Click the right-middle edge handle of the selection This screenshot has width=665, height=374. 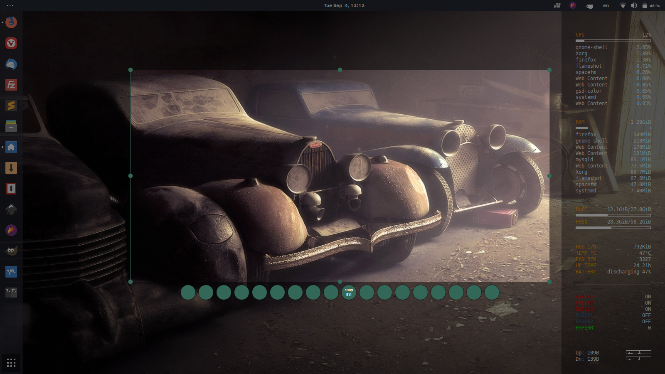pyautogui.click(x=549, y=176)
